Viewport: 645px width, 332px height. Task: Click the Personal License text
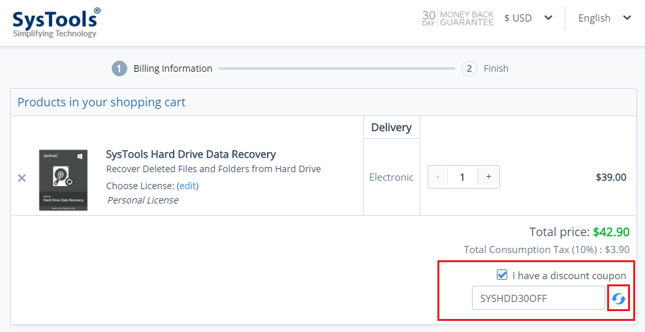coord(143,200)
